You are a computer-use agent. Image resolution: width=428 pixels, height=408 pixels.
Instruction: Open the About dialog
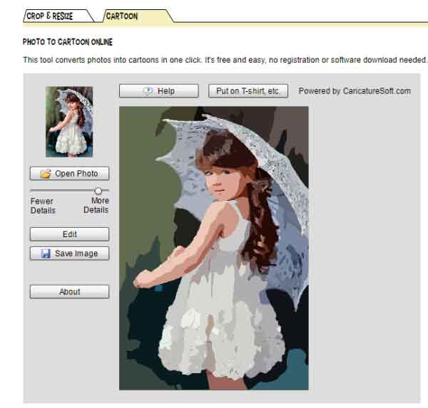pos(69,292)
